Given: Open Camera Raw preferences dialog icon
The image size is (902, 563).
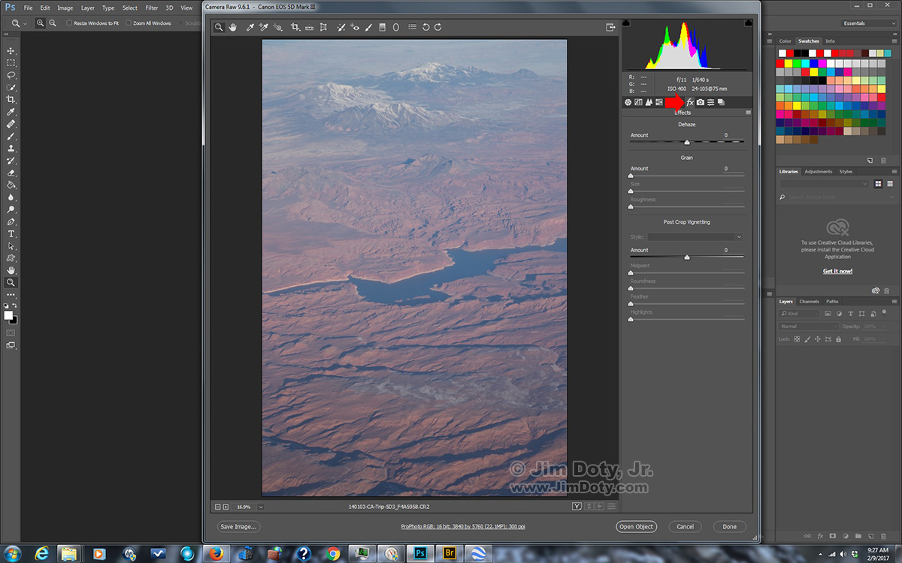Looking at the screenshot, I should point(412,27).
